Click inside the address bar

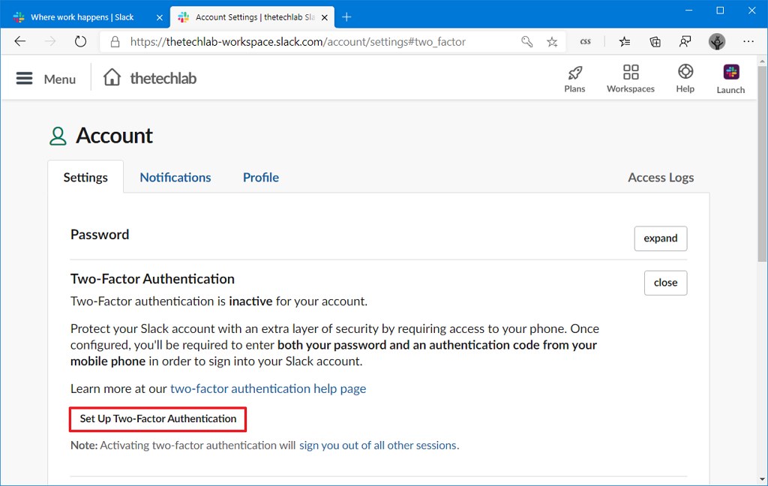pyautogui.click(x=300, y=42)
